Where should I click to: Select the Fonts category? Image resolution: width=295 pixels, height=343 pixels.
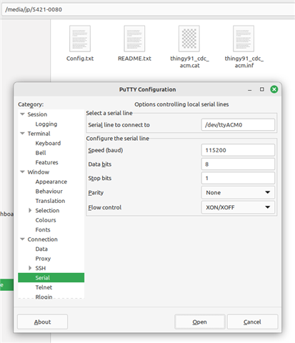(43, 229)
